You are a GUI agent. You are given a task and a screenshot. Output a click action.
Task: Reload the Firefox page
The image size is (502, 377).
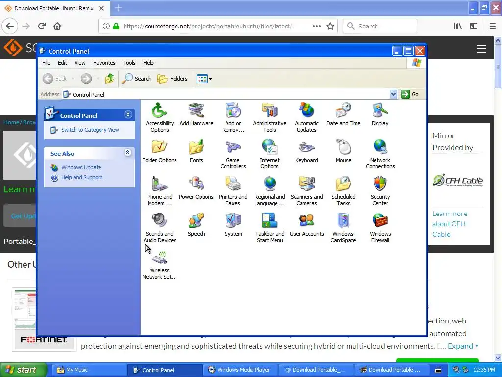[42, 26]
